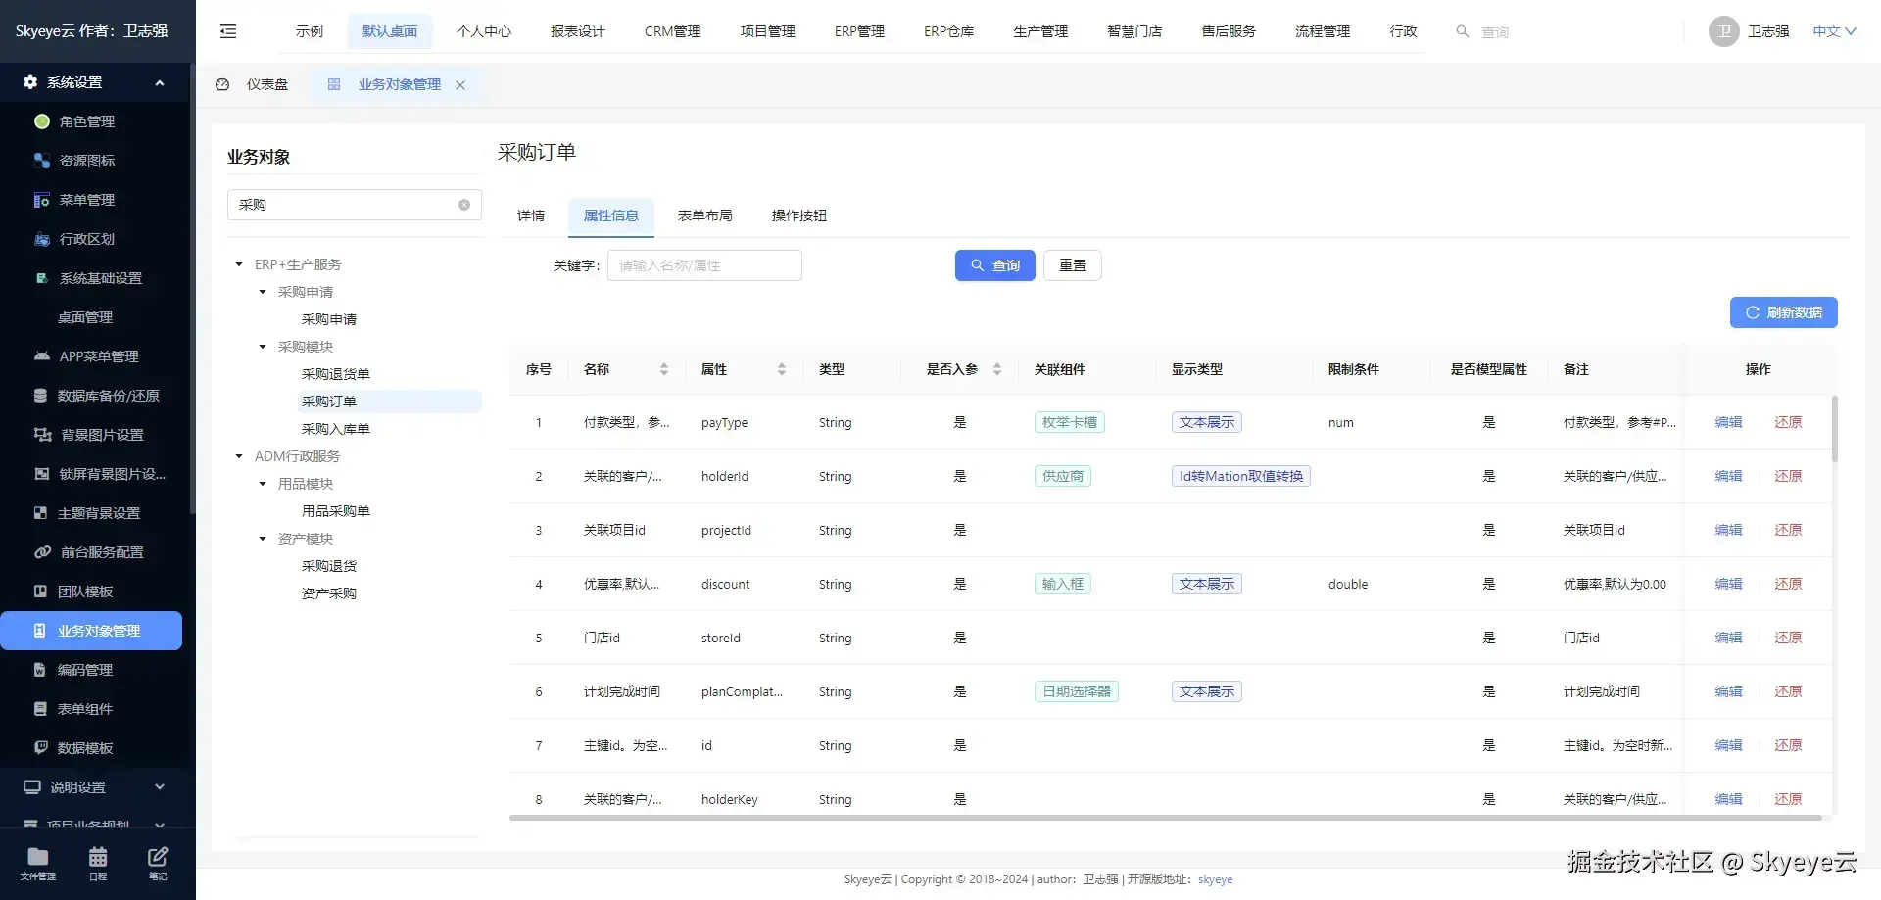
Task: Open the 生产管理 top menu
Action: (1040, 31)
